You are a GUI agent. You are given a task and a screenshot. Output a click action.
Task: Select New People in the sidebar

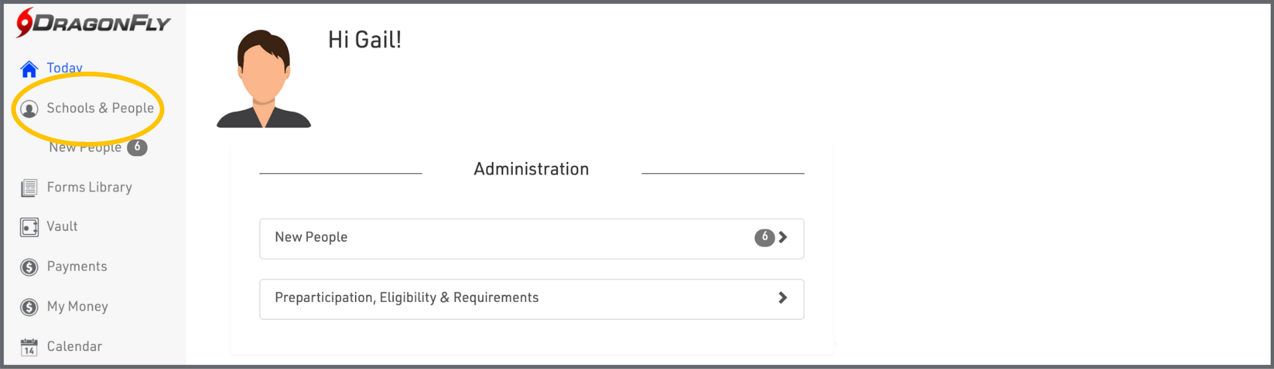coord(85,147)
